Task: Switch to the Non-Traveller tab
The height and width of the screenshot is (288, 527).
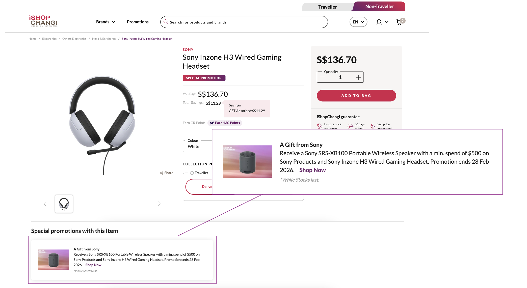Action: [x=379, y=7]
